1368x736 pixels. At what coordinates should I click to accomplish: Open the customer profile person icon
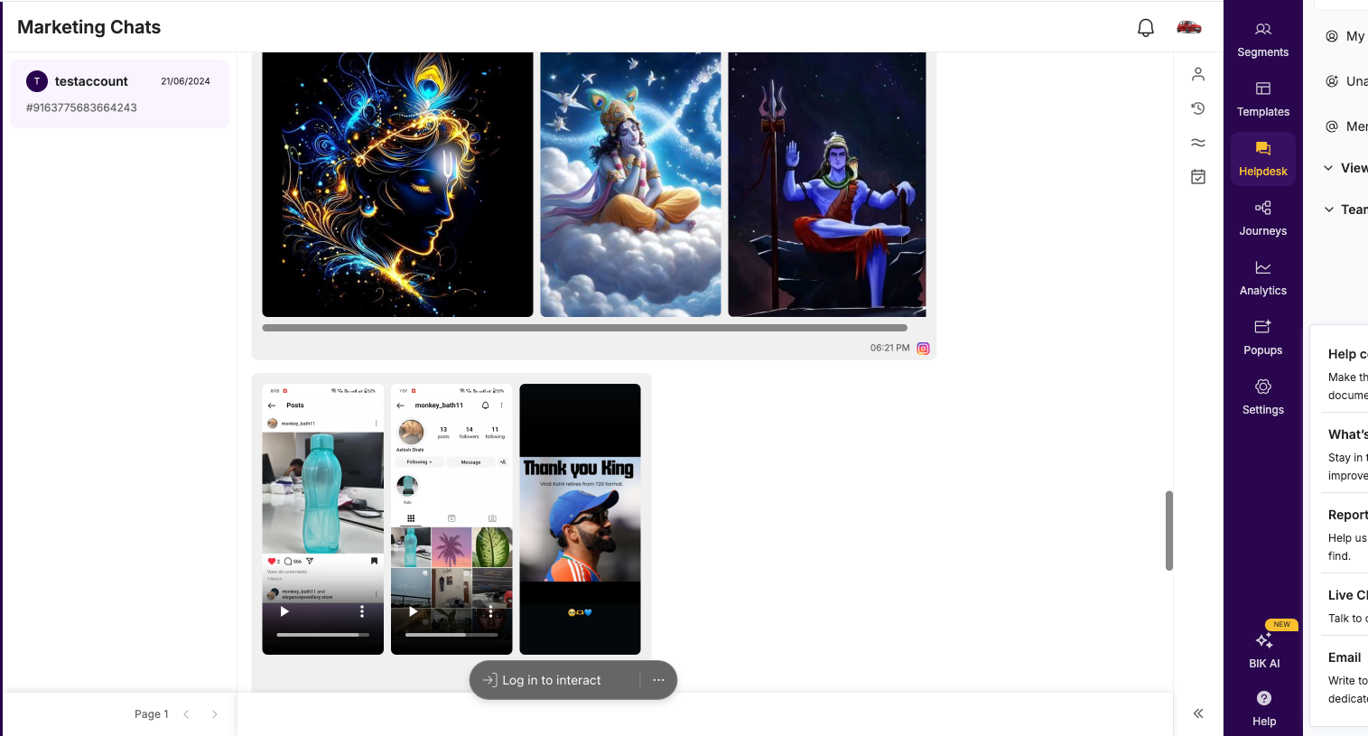(1198, 74)
